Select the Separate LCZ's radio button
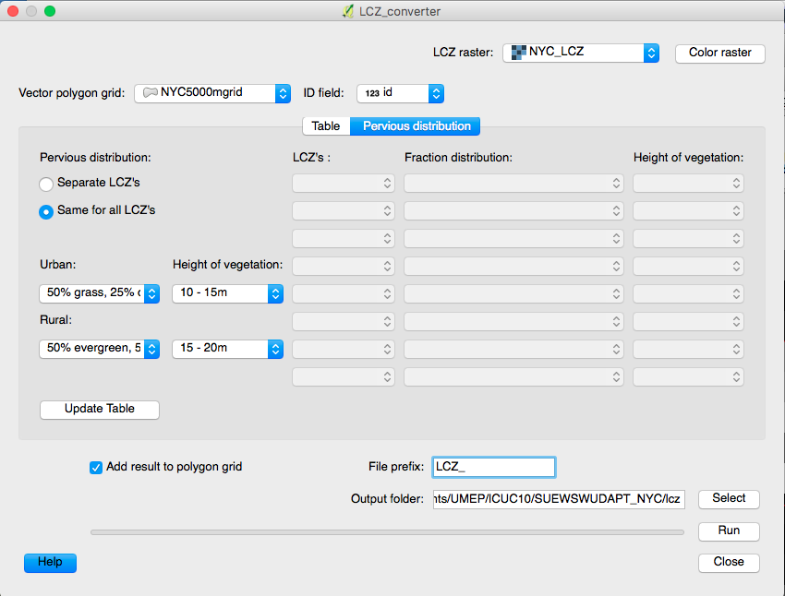The width and height of the screenshot is (785, 596). coord(46,184)
